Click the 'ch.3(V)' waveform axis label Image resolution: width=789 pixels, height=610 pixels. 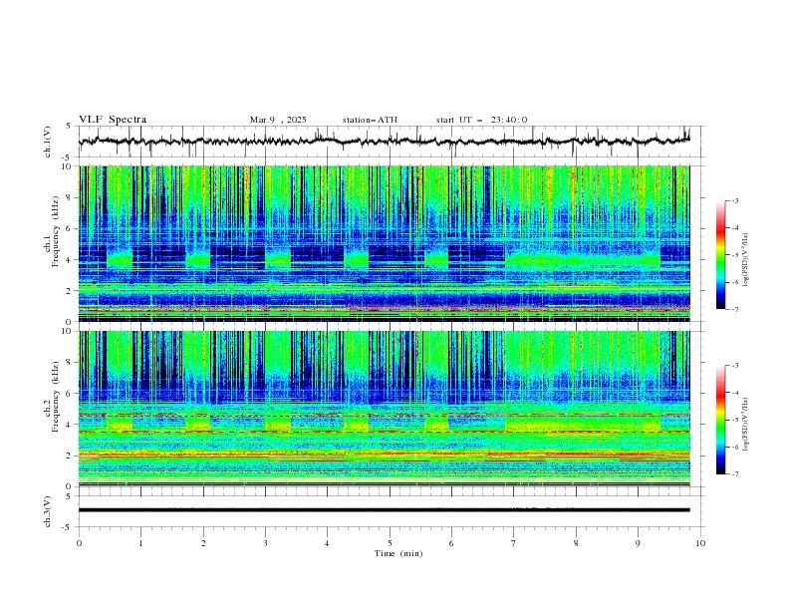click(48, 511)
